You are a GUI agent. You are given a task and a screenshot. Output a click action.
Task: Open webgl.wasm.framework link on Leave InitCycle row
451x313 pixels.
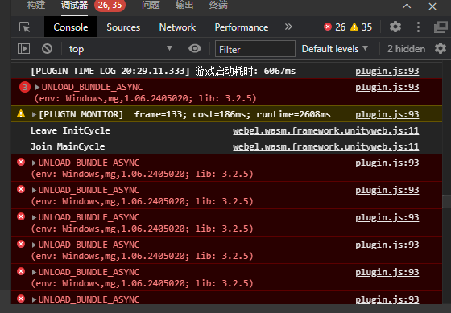pyautogui.click(x=326, y=130)
